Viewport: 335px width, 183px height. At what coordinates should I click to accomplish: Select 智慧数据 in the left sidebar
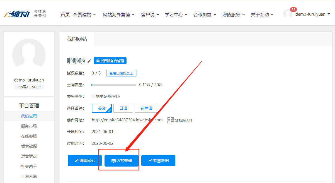(29, 146)
